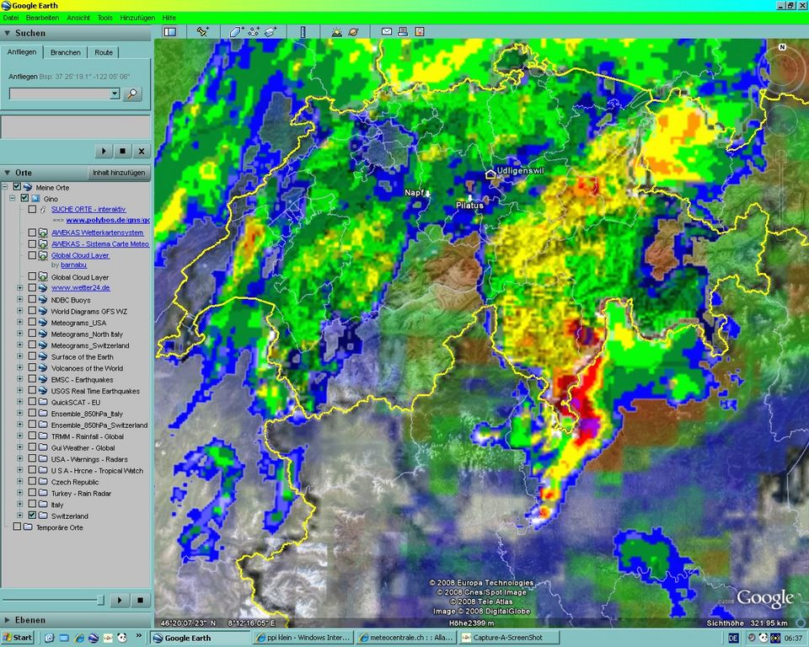The image size is (809, 647).
Task: Open Internet Explorer from quick launch
Action: (x=79, y=639)
